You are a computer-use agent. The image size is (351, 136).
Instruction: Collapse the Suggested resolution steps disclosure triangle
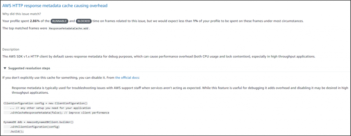pos(5,68)
